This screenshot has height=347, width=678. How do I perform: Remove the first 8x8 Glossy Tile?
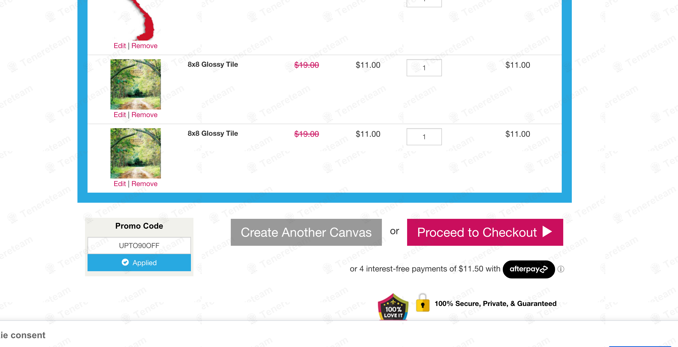click(144, 115)
